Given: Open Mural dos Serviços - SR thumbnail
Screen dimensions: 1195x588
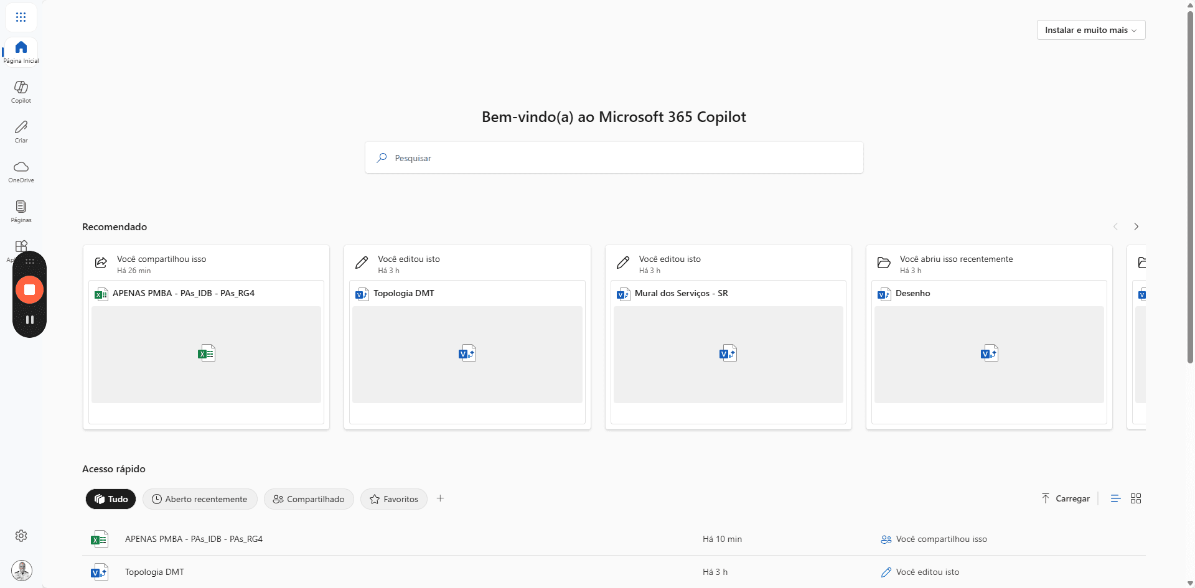Looking at the screenshot, I should 728,354.
